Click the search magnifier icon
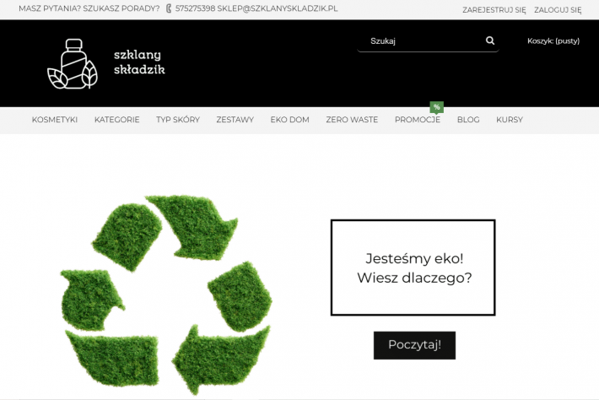The height and width of the screenshot is (400, 599). 490,41
